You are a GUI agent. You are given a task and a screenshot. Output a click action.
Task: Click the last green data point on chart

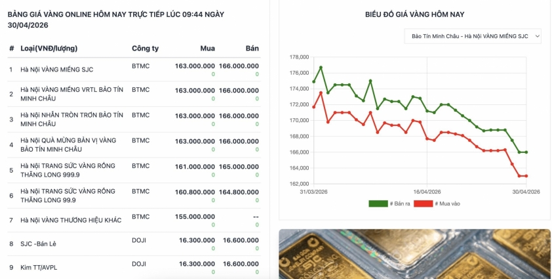(x=526, y=152)
